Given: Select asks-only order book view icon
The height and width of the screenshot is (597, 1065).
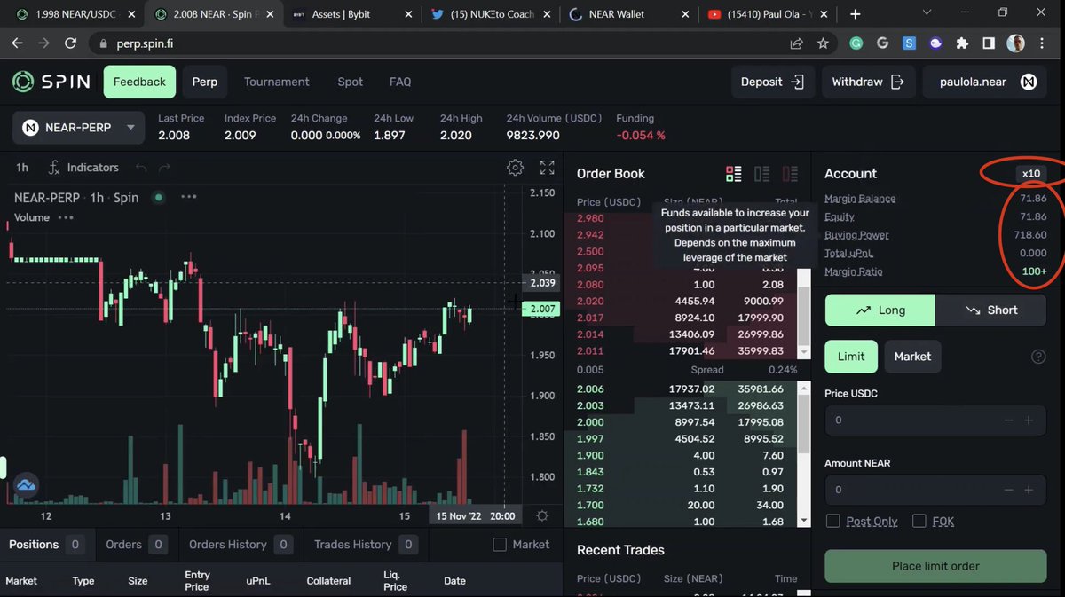Looking at the screenshot, I should [x=790, y=174].
